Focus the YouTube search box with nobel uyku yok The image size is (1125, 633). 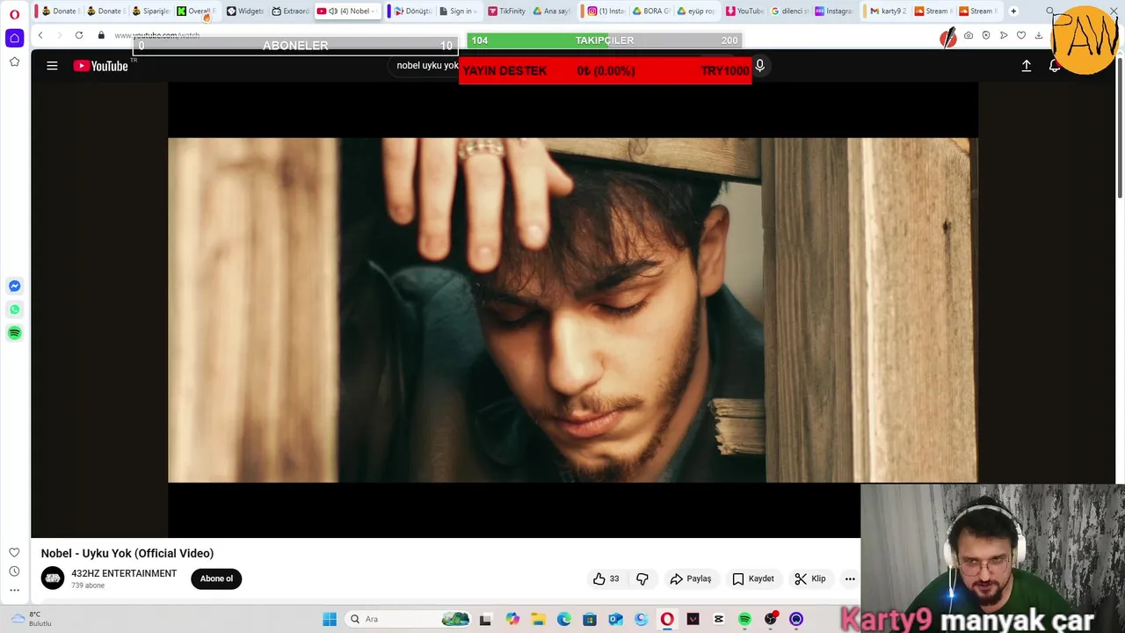pos(427,66)
